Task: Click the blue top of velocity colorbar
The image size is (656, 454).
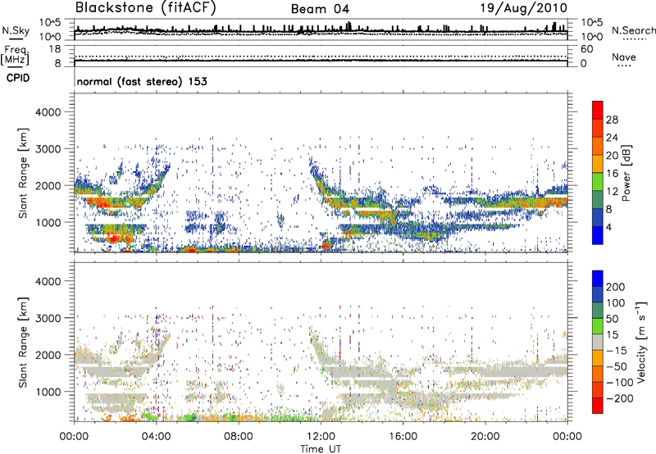Action: click(x=598, y=279)
